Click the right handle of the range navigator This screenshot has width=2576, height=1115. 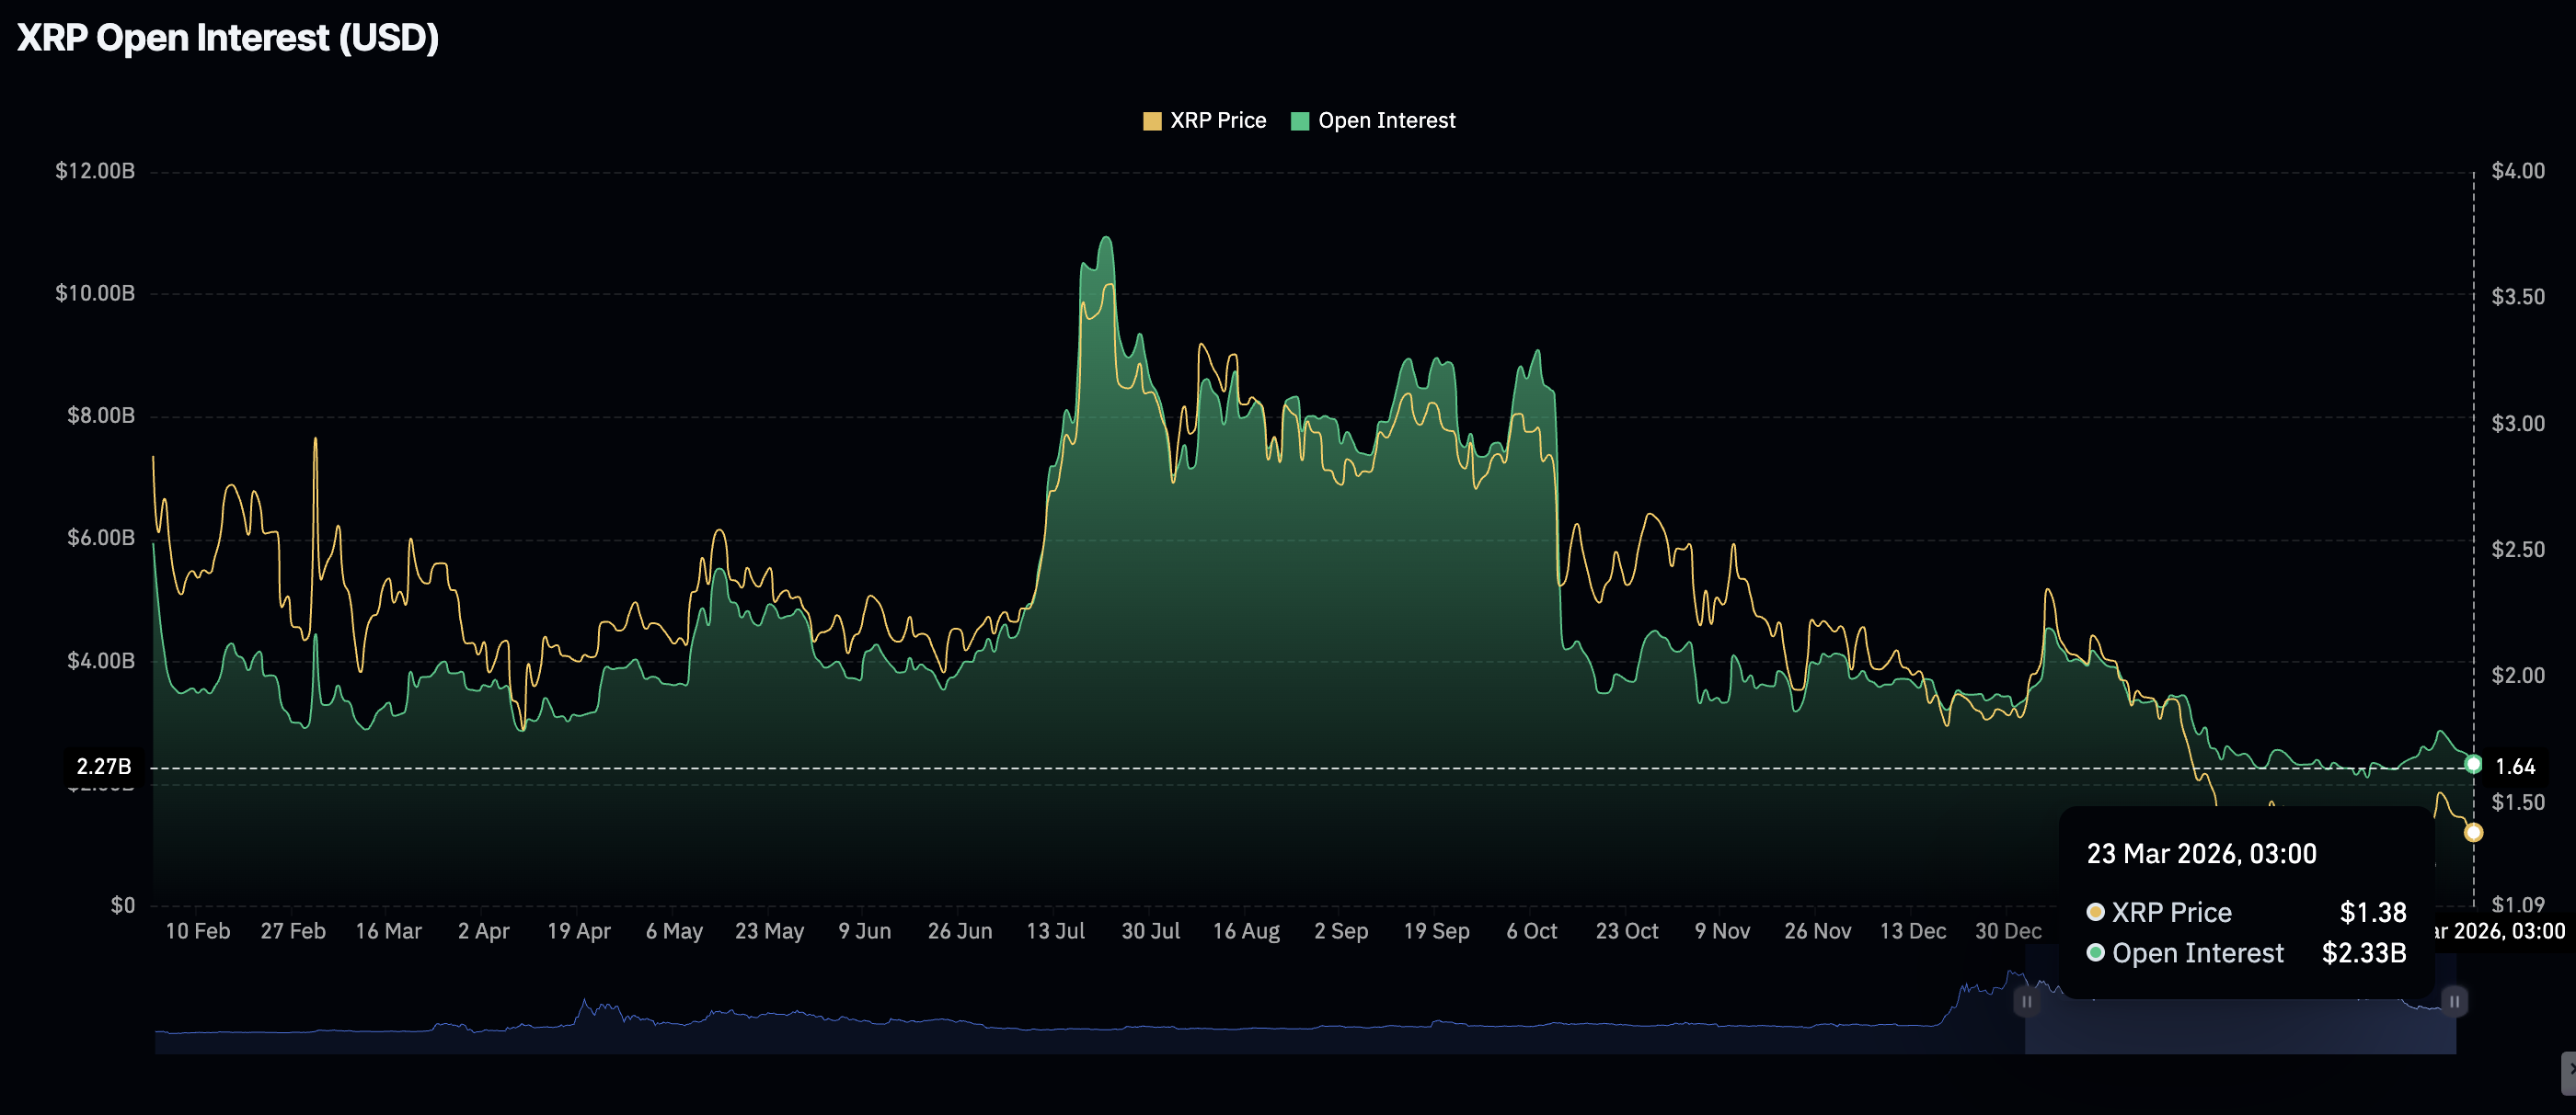click(x=2454, y=1001)
